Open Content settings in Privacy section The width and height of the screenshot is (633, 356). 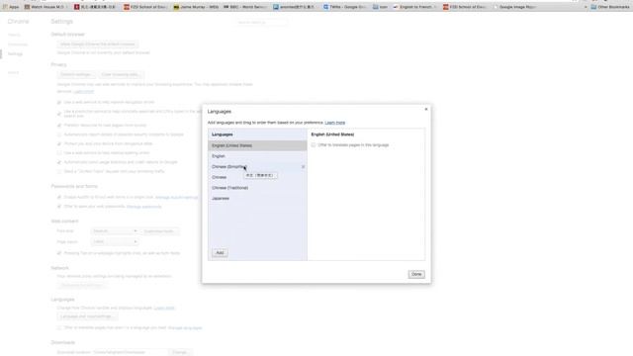[x=76, y=75]
